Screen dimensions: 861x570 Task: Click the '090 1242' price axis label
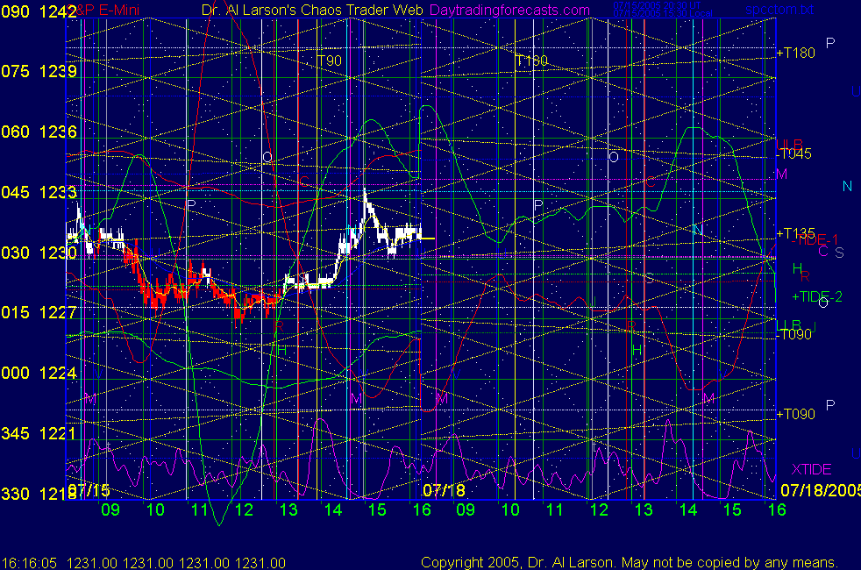pos(39,11)
